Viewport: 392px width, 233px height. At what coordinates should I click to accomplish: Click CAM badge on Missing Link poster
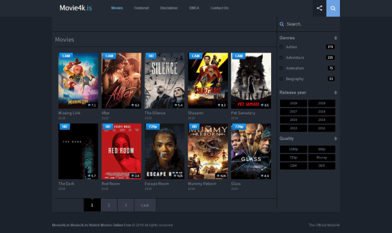point(66,56)
